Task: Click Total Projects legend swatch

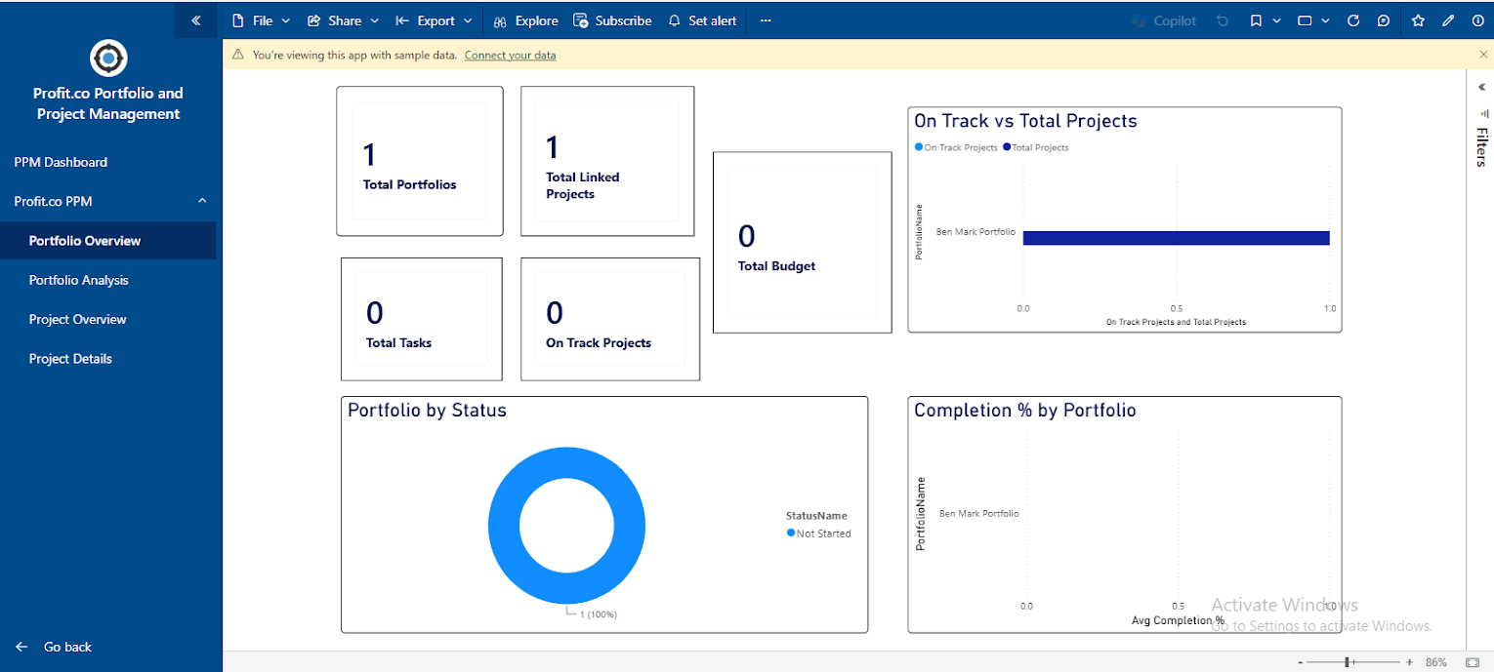Action: pyautogui.click(x=1007, y=147)
